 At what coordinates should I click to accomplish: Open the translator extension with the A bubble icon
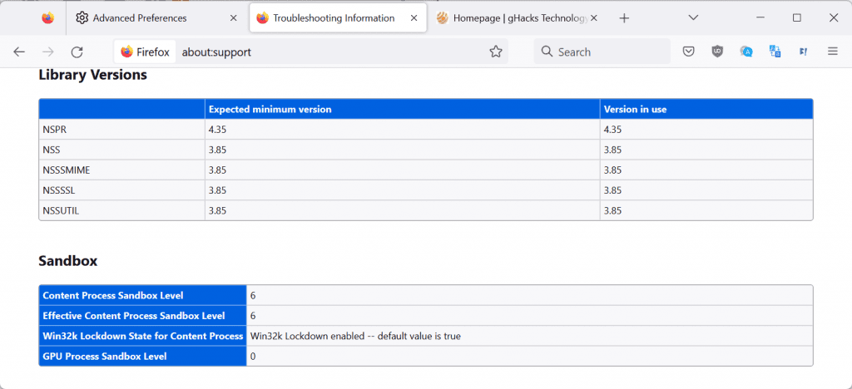pyautogui.click(x=746, y=52)
